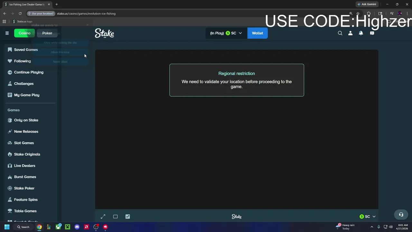Expand the In Play SC balance dropdown
Image resolution: width=412 pixels, height=232 pixels.
(x=226, y=33)
